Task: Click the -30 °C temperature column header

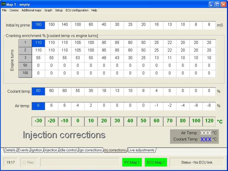Action: 38,121
